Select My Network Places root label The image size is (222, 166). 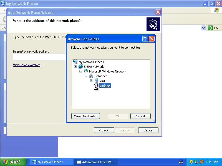click(x=91, y=62)
